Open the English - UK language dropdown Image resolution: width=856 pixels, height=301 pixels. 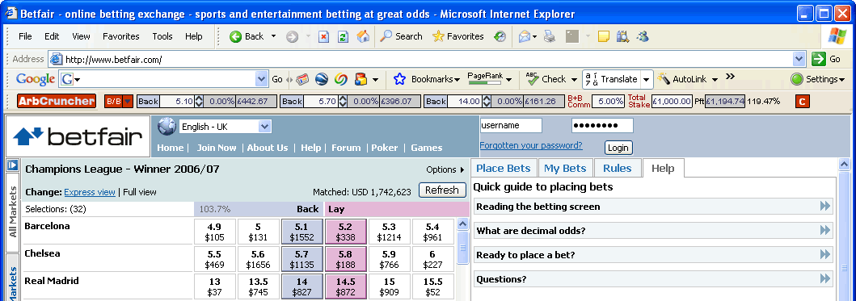tap(265, 127)
